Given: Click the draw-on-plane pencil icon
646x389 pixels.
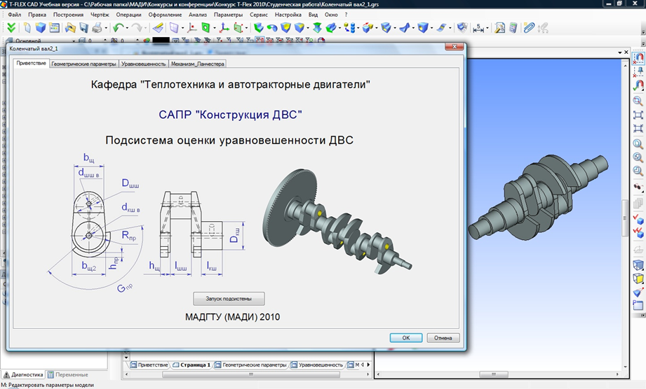Looking at the screenshot, I should [x=158, y=27].
